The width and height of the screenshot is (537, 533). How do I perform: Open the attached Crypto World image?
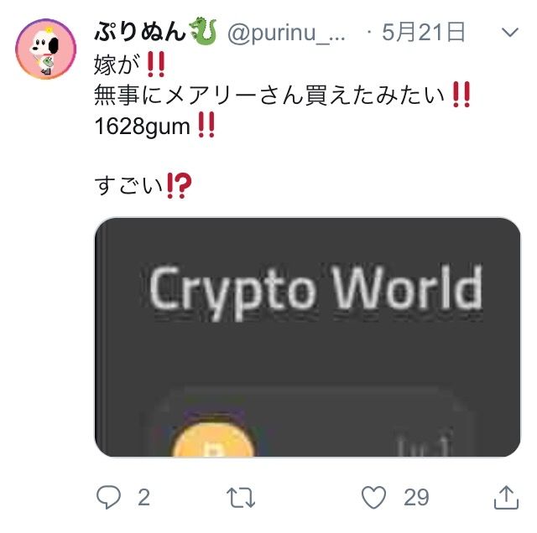coord(308,337)
